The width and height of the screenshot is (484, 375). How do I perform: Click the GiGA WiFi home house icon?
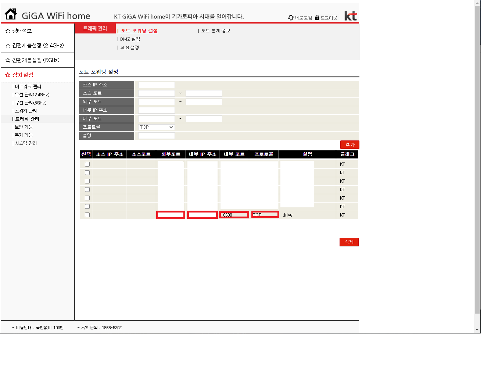click(x=11, y=14)
